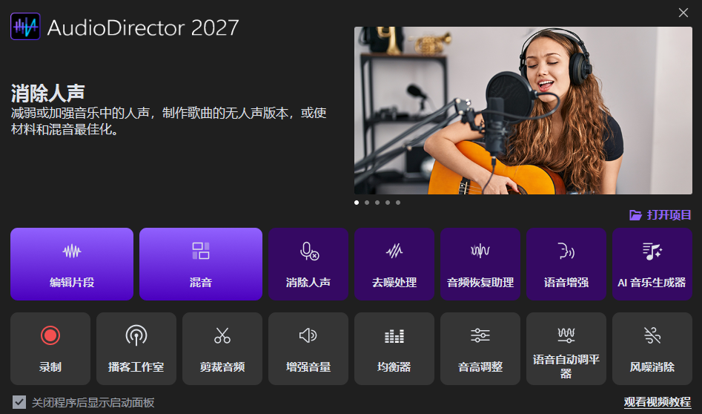Screen dimensions: 702x414
Task: Switch to the second carousel page dot
Action: (367, 203)
